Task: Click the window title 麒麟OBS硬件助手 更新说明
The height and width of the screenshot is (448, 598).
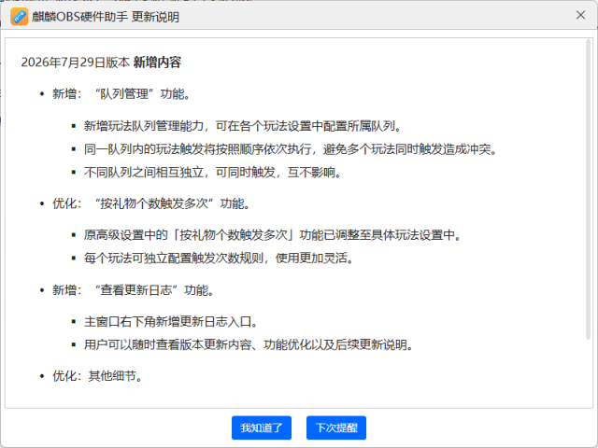Action: (x=106, y=17)
